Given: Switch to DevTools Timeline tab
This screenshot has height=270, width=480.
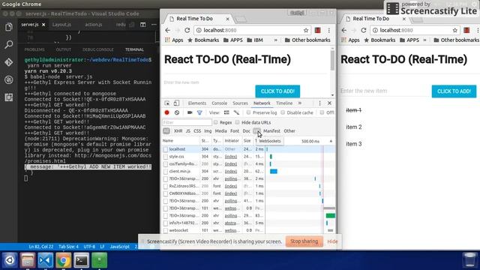Looking at the screenshot, I should [x=284, y=103].
